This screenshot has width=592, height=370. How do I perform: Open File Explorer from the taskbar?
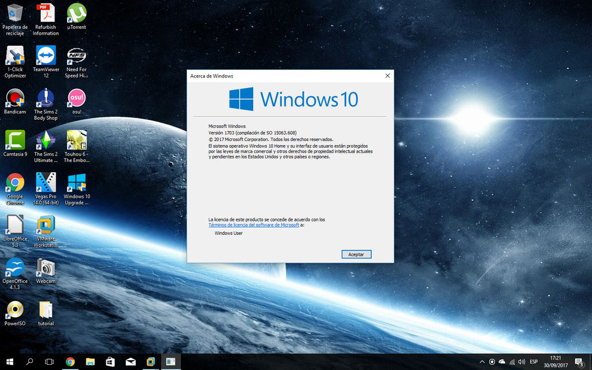coord(90,361)
